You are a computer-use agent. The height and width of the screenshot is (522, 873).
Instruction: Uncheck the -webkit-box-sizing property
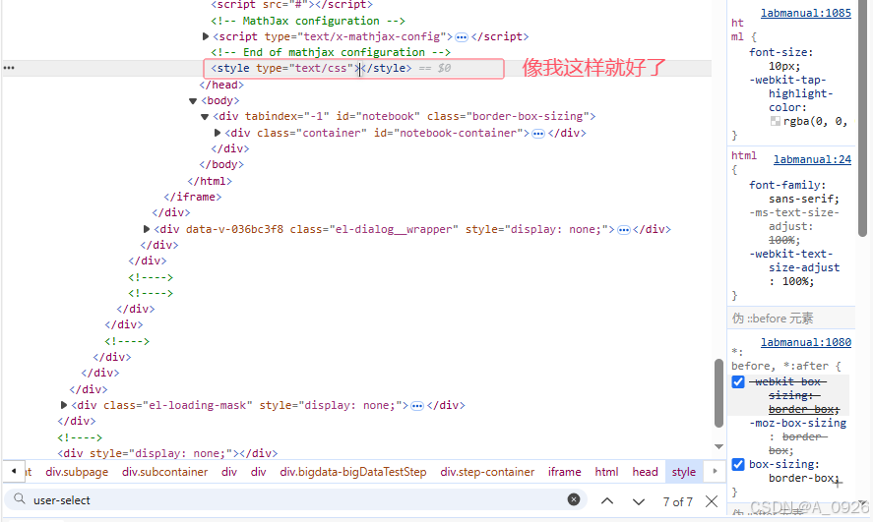point(738,381)
